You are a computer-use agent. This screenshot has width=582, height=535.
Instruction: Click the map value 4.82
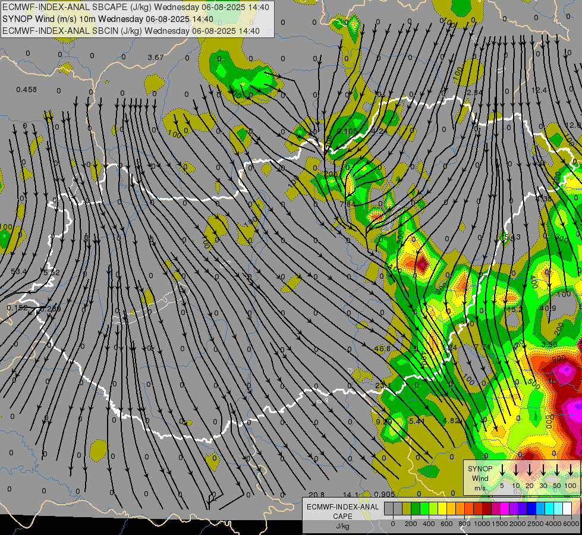(452, 421)
